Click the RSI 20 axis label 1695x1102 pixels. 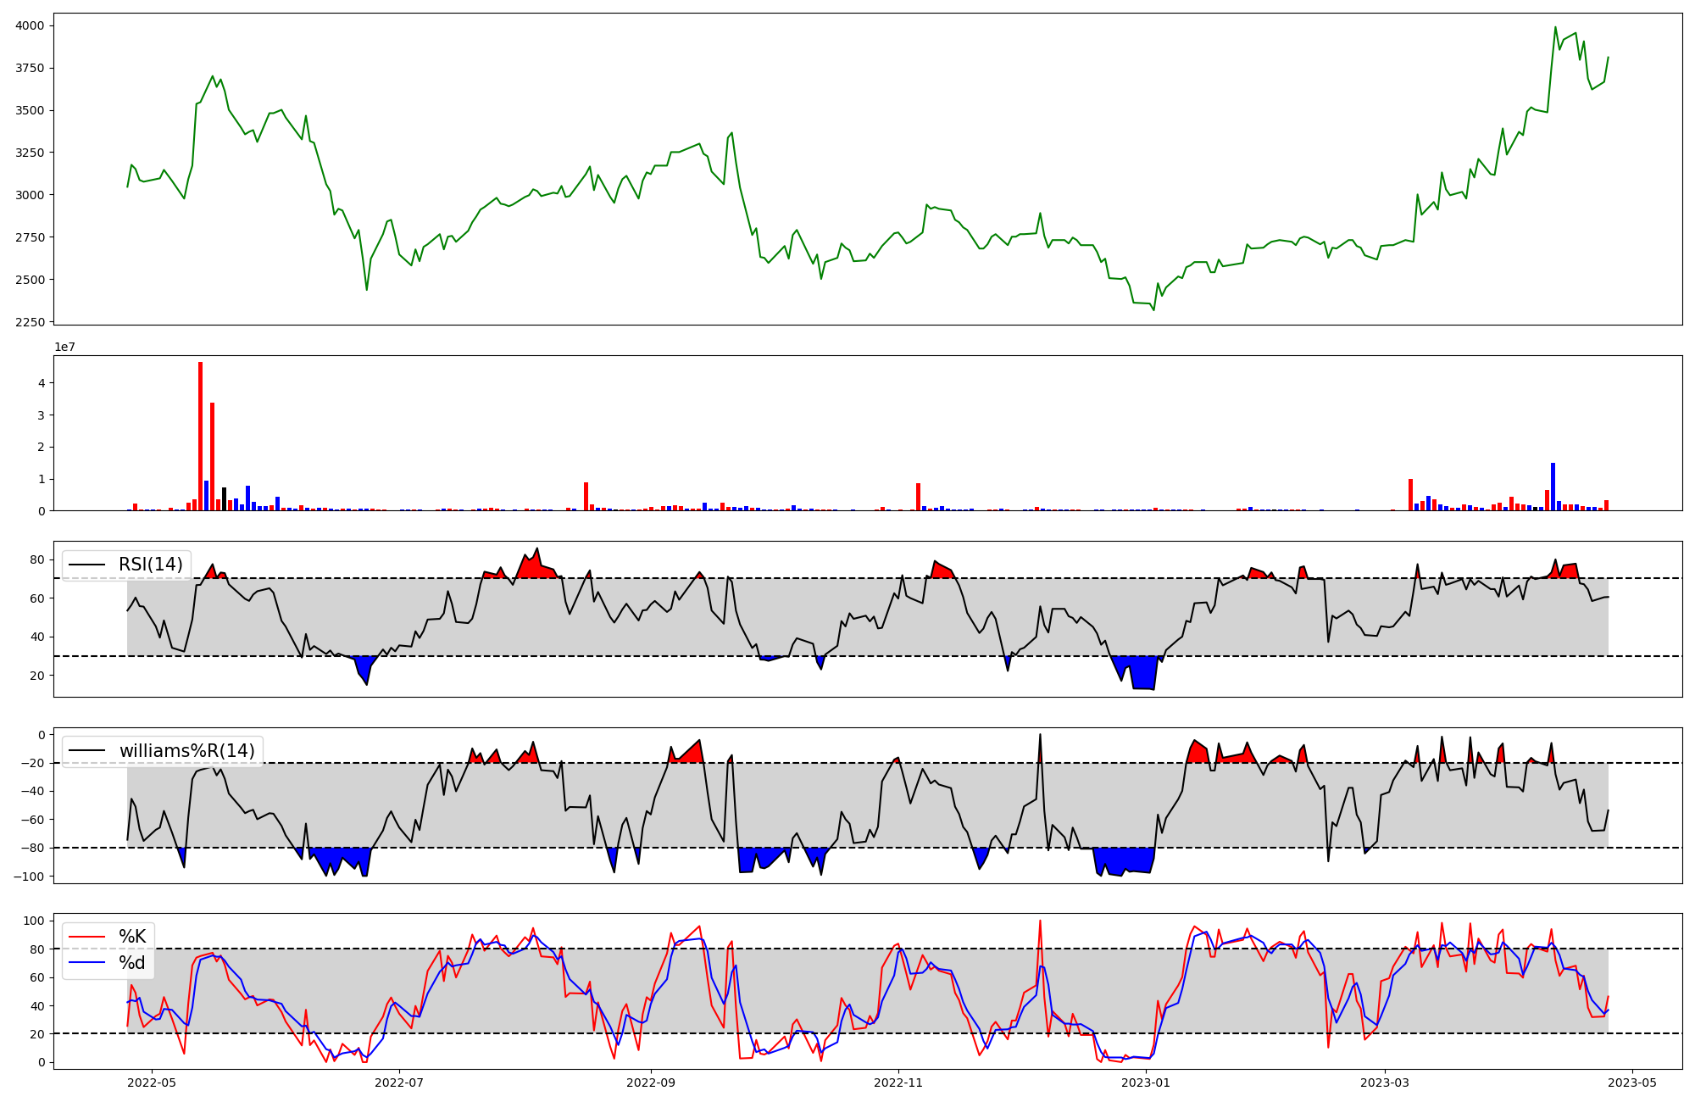click(x=37, y=676)
